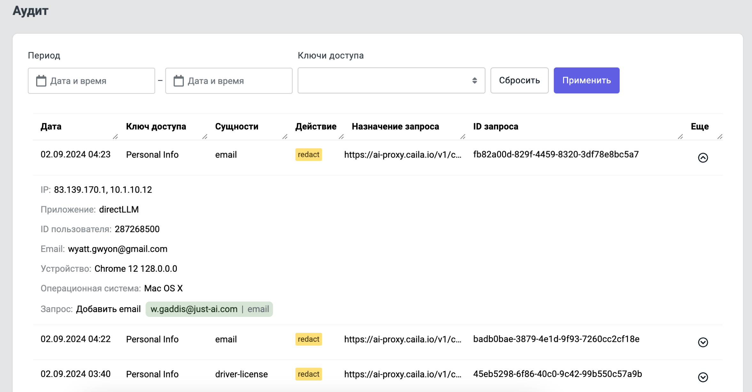Viewport: 752px width, 392px height.
Task: Click the redact badge in 03:40 row
Action: tap(309, 374)
